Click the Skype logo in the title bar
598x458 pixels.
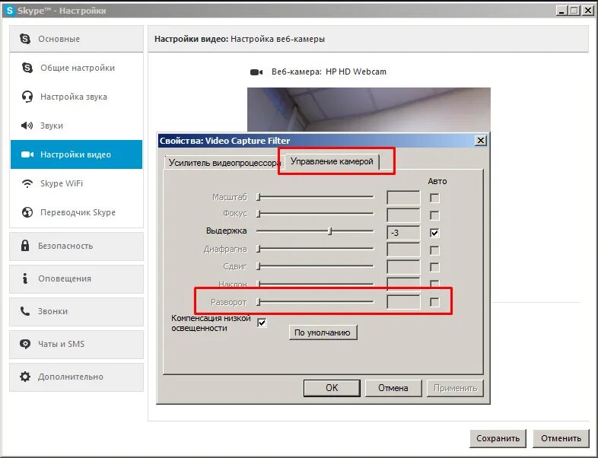(x=10, y=11)
